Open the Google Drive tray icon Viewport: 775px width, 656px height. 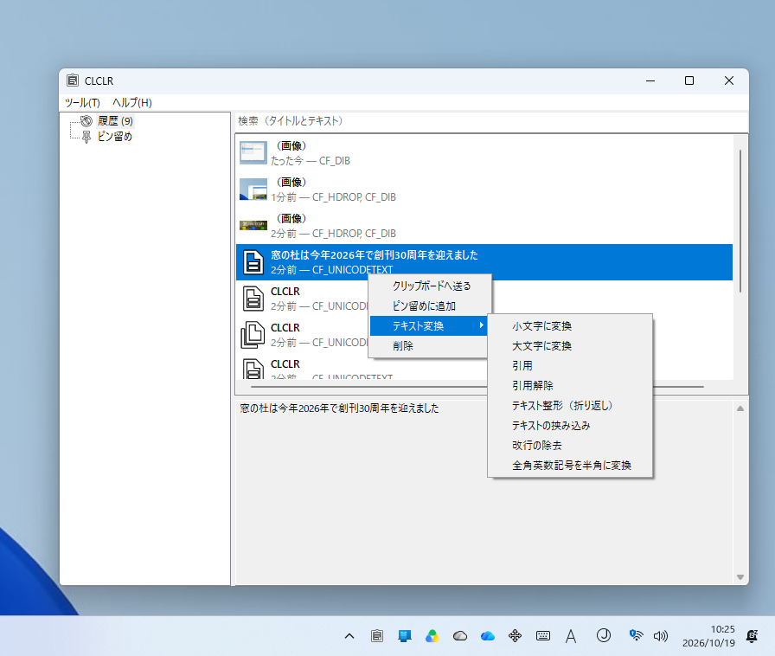(x=432, y=636)
